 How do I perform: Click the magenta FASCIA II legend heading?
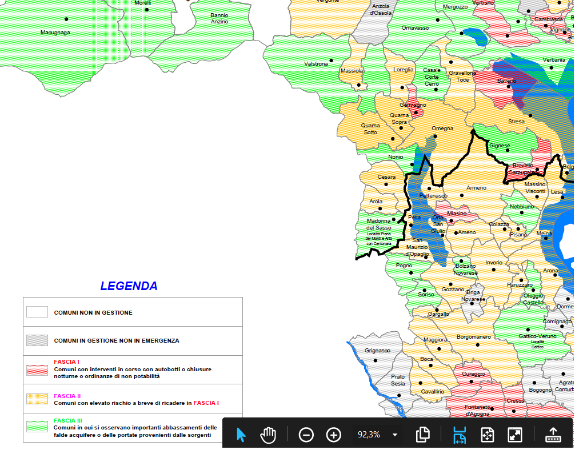point(67,396)
